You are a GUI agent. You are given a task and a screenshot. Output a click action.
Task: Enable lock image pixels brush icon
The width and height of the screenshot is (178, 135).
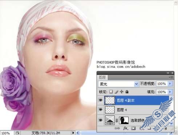pos(116,92)
